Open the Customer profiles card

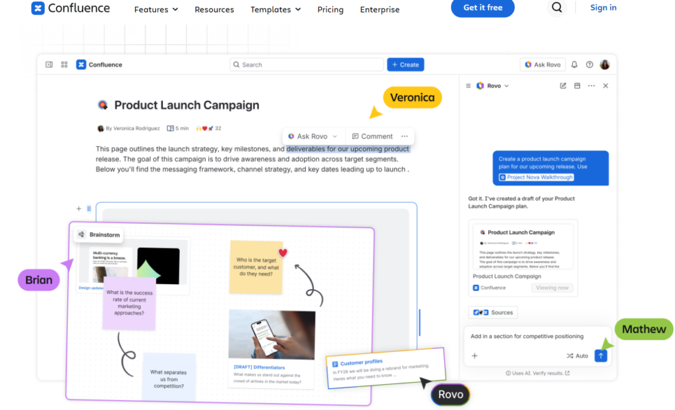tap(386, 368)
